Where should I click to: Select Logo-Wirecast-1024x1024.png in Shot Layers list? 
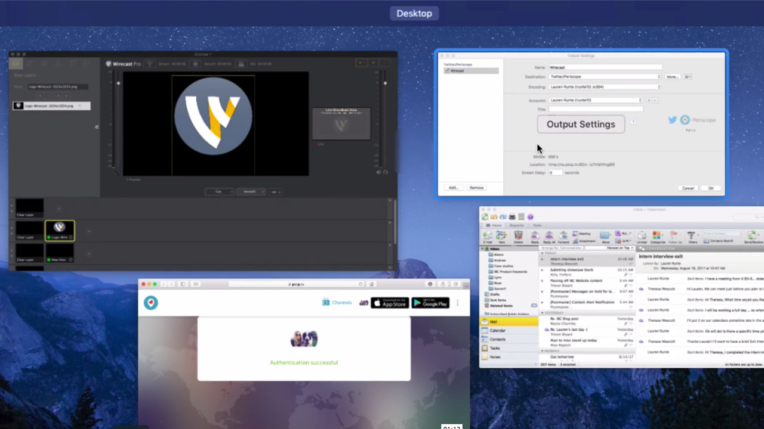pyautogui.click(x=51, y=105)
